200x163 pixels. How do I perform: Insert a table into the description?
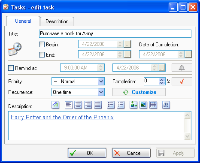tap(153, 105)
